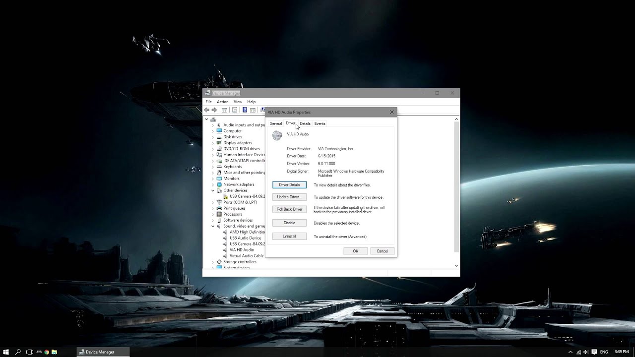Select the Monitors category icon
635x357 pixels.
[x=219, y=178]
